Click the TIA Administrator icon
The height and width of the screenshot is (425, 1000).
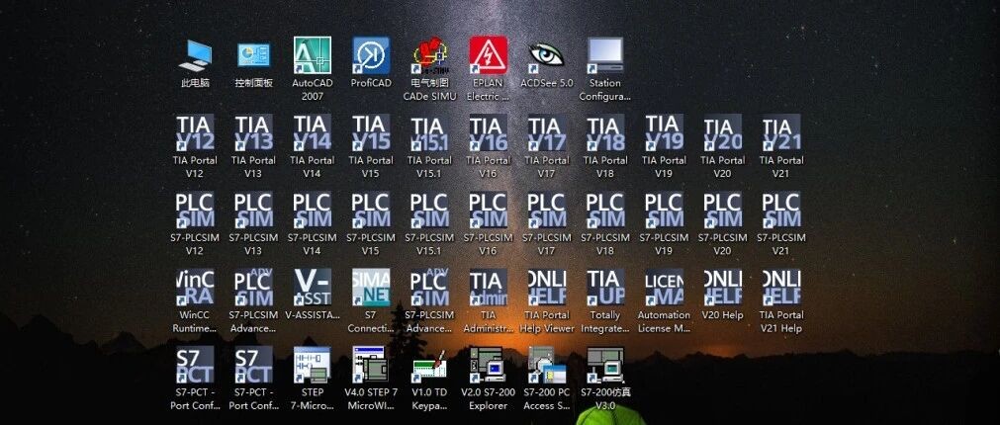coord(488,288)
